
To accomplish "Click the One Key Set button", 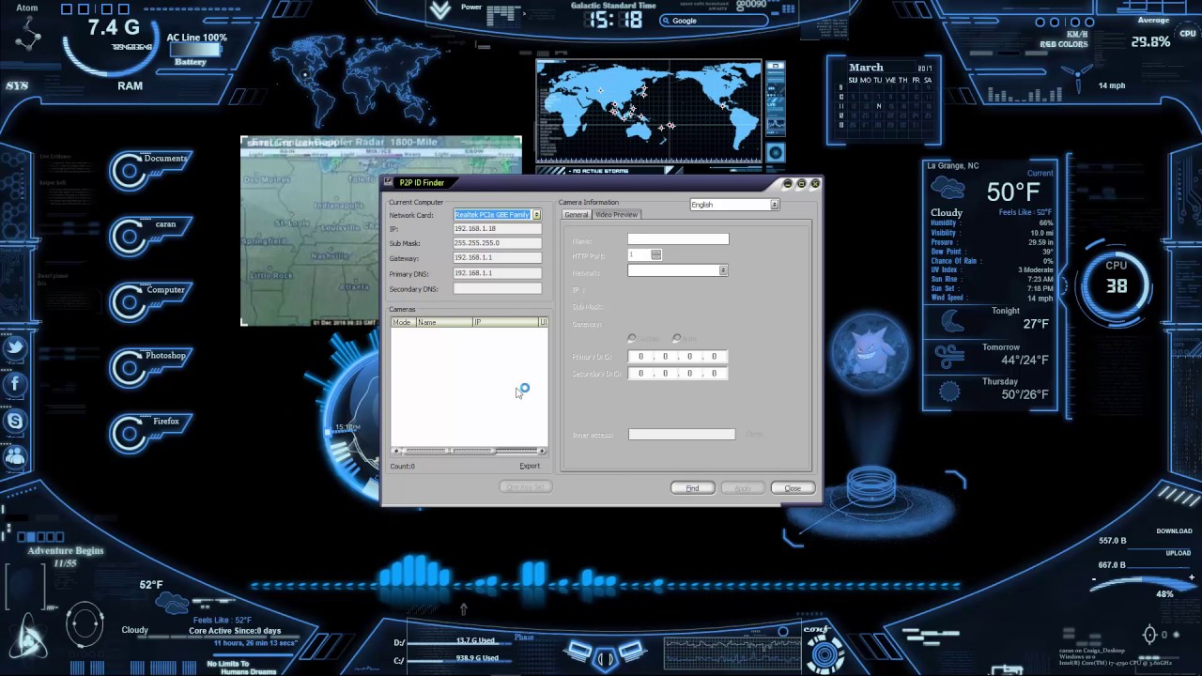I will point(525,486).
